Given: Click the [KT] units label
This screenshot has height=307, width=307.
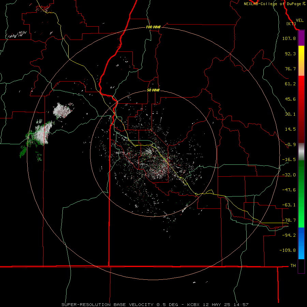Looking at the screenshot, I should point(291,24).
